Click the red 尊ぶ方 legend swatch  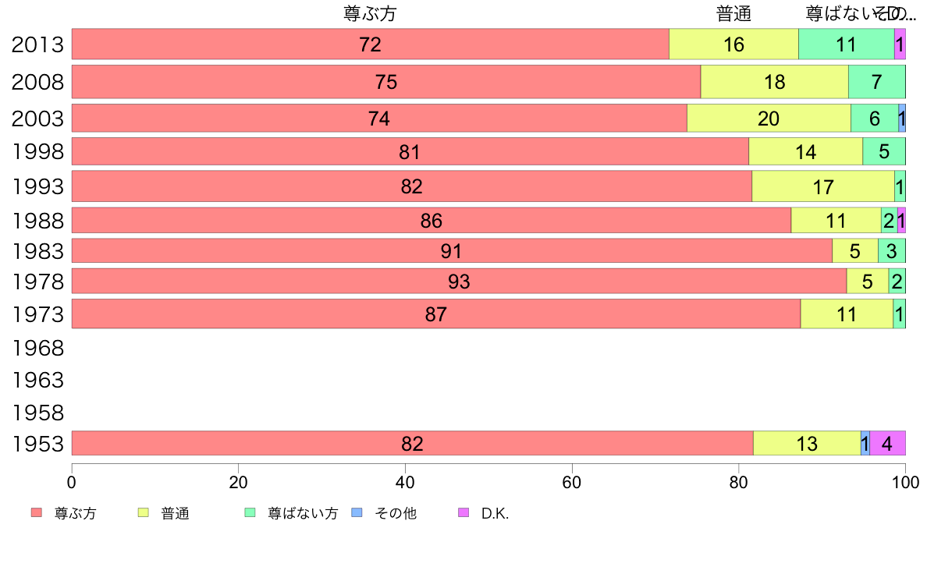click(x=37, y=512)
